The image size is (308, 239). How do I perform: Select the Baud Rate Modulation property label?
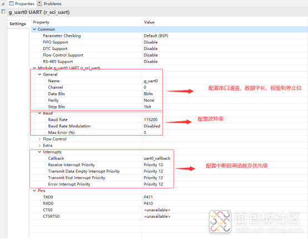[69, 126]
